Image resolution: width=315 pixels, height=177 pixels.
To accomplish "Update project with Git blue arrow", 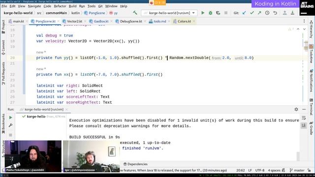I will coord(244,13).
